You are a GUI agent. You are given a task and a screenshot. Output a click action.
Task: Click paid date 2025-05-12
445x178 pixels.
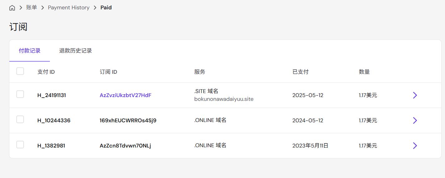tap(308, 95)
